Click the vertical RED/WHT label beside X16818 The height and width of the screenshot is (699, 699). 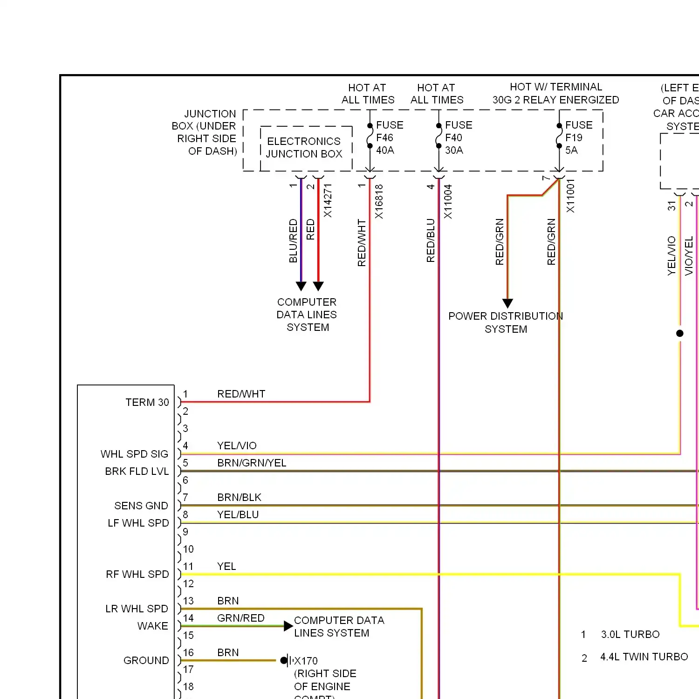click(362, 243)
